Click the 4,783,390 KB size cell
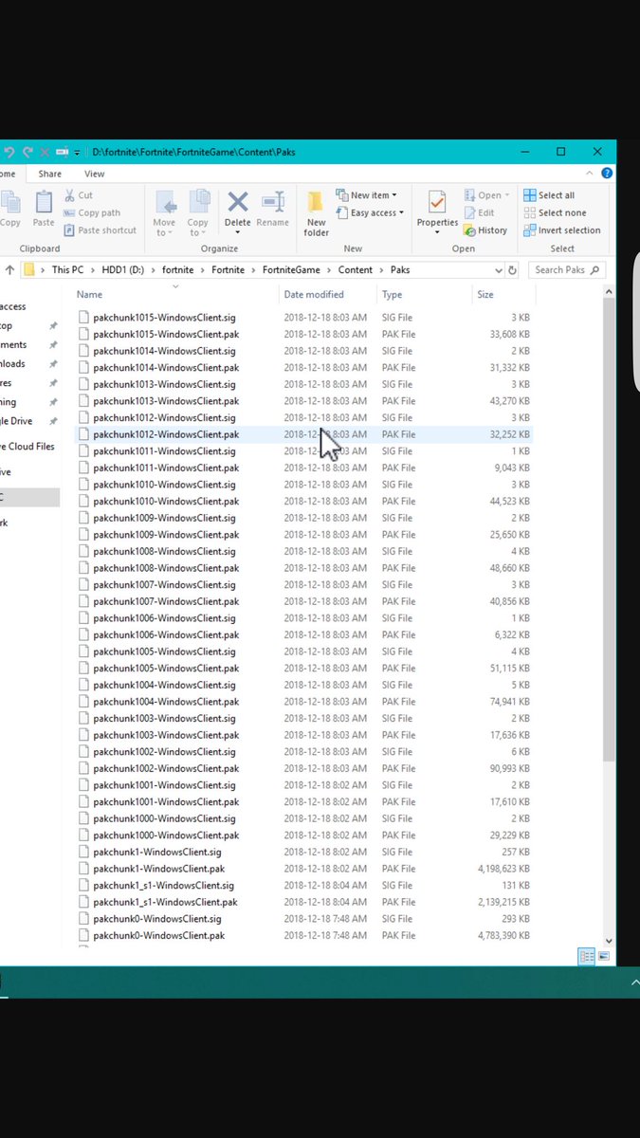Viewport: 640px width, 1138px height. click(502, 936)
